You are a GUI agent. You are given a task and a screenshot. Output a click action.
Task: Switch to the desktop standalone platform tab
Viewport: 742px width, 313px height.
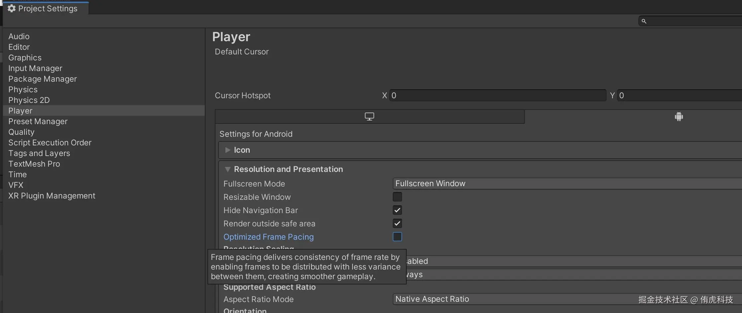click(x=369, y=117)
